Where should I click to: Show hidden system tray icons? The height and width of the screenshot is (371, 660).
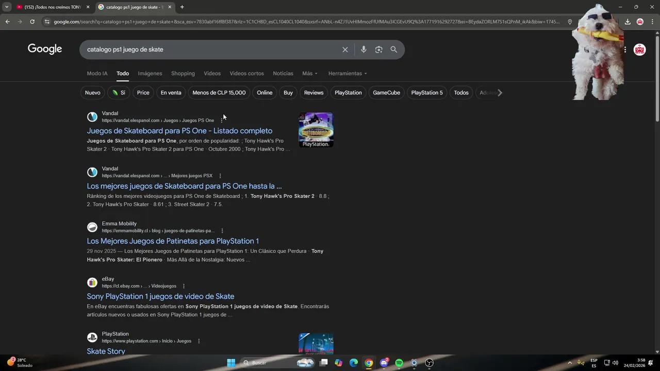(570, 363)
